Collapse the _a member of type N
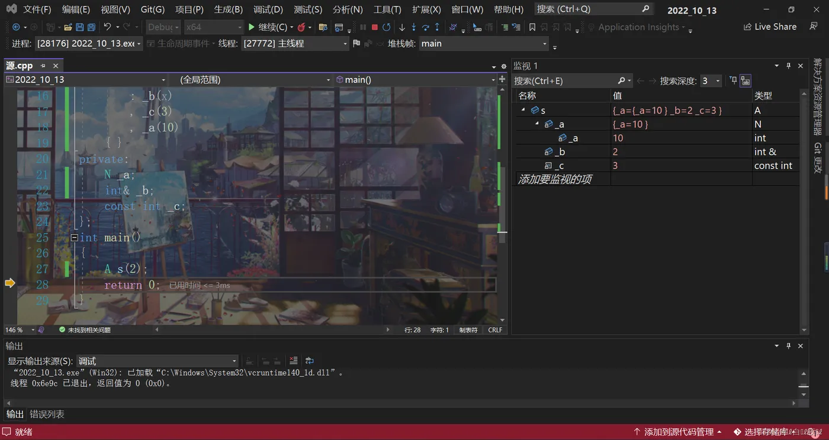This screenshot has width=829, height=440. pos(537,124)
